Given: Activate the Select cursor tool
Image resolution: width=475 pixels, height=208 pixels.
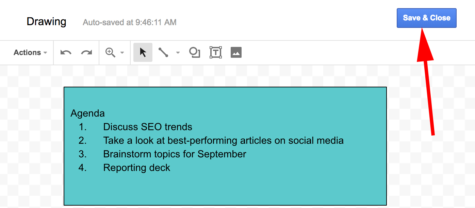Looking at the screenshot, I should (143, 53).
